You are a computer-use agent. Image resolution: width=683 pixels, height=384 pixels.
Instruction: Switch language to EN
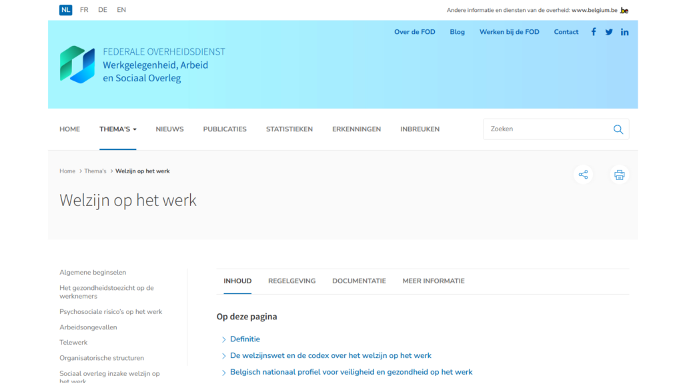pos(121,9)
